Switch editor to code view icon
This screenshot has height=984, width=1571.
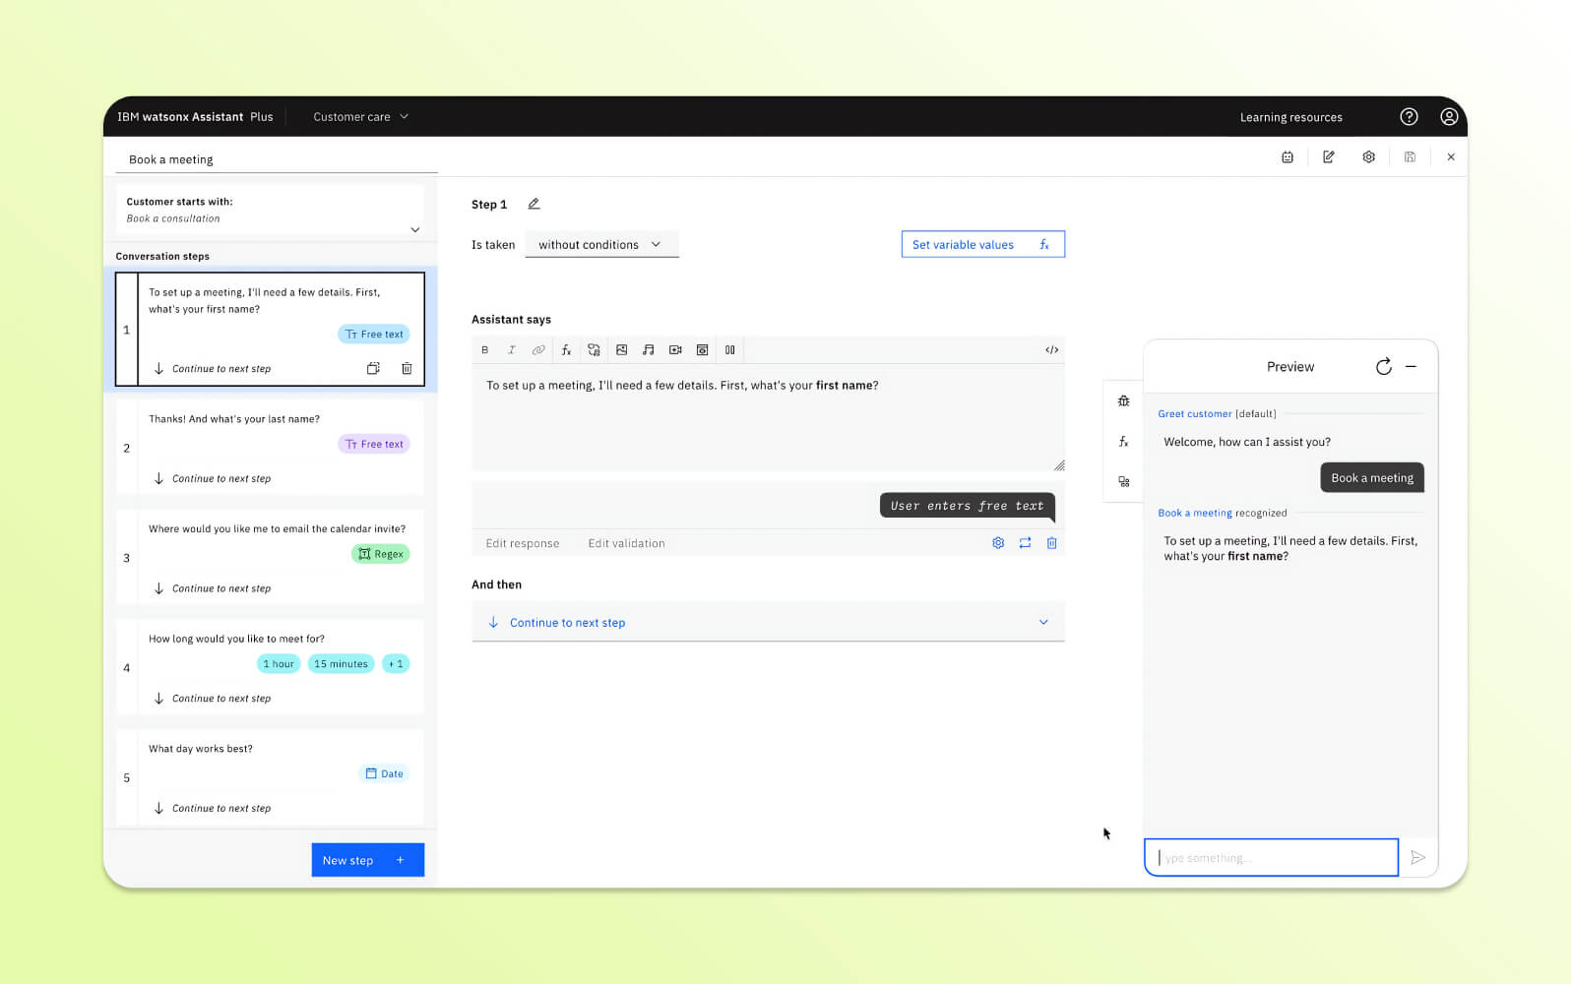point(1051,350)
